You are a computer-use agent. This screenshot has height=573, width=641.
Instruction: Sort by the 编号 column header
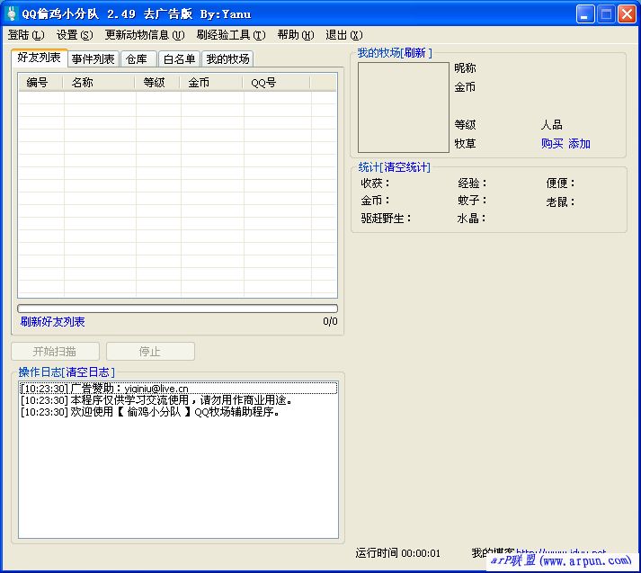40,83
